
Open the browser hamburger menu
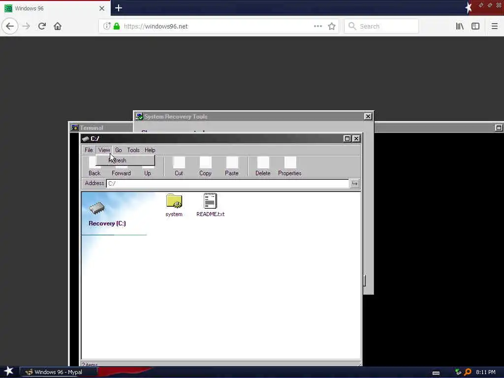coord(495,26)
